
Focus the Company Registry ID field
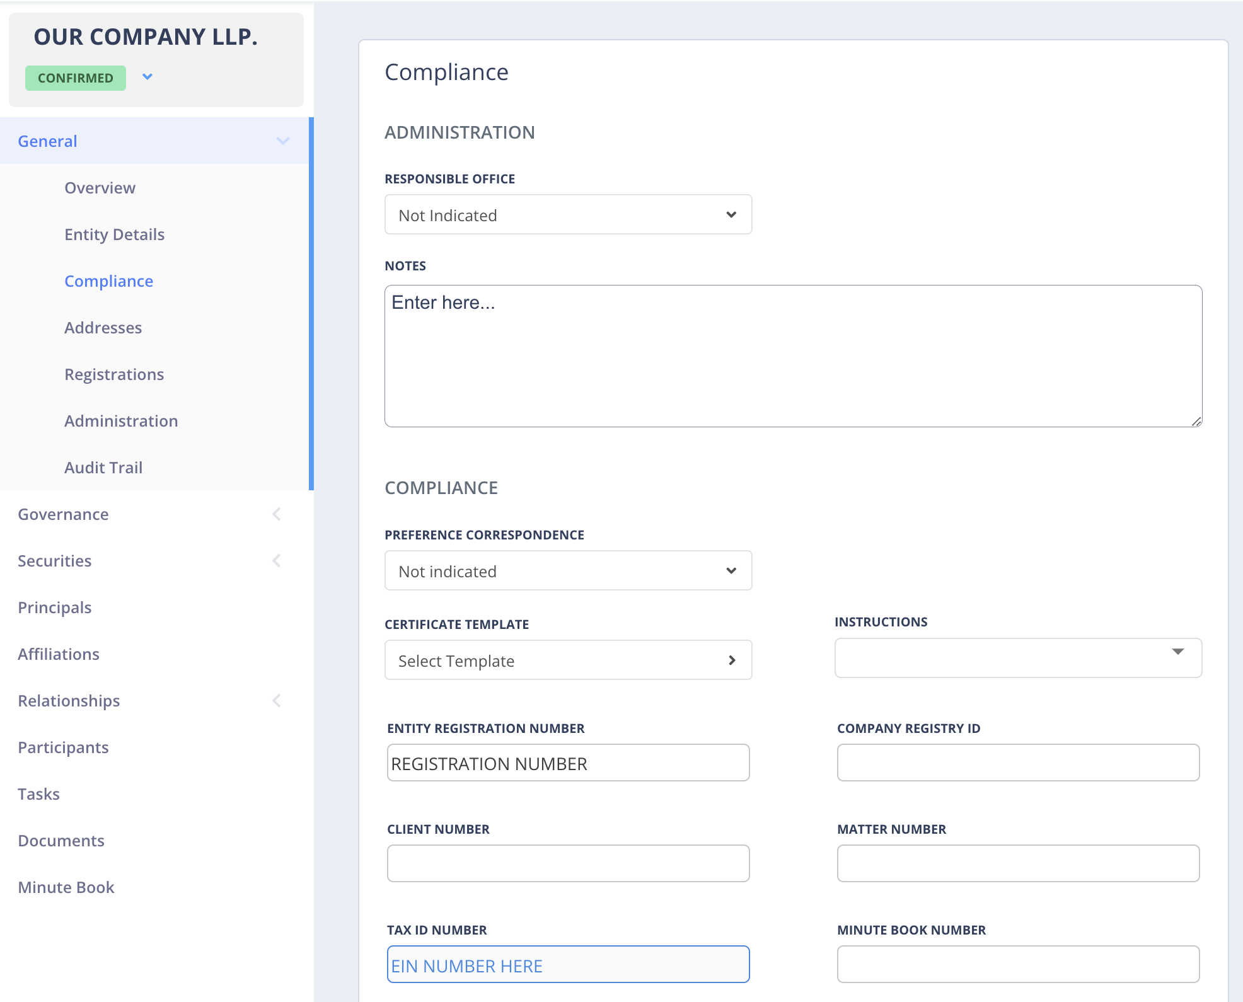click(x=1017, y=763)
